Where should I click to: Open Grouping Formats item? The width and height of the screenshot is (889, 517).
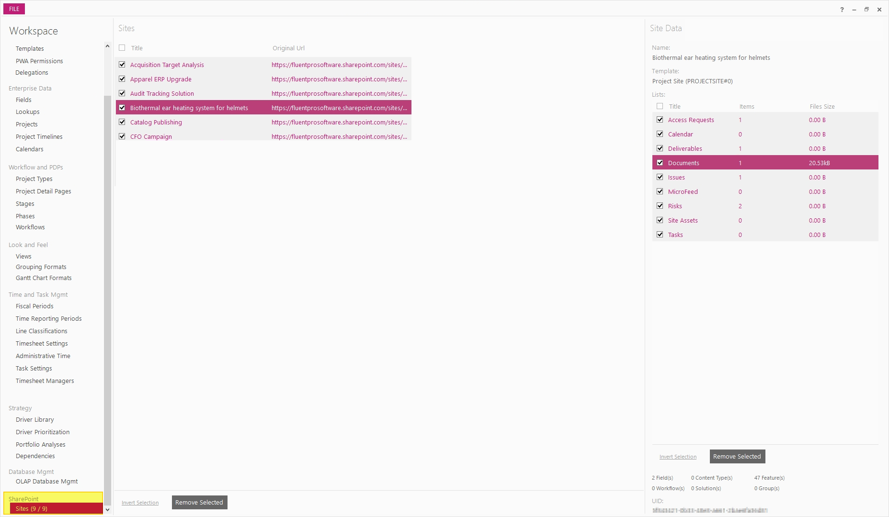tap(41, 267)
